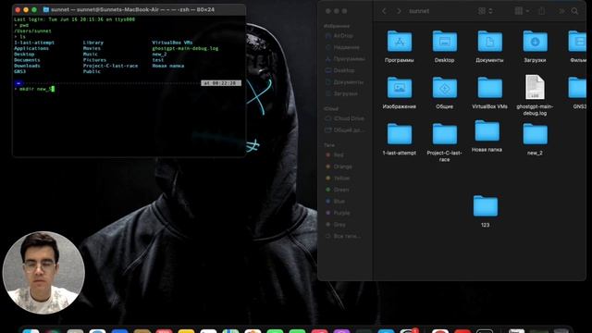Filter by the Orange tag in sidebar
592x333 pixels.
point(339,166)
